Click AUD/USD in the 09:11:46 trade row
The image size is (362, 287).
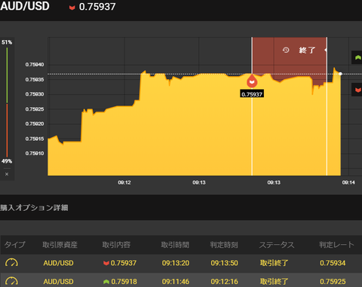pyautogui.click(x=58, y=282)
